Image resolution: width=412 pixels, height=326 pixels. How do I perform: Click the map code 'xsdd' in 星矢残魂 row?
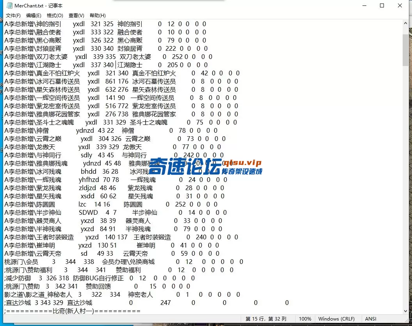tap(87, 196)
